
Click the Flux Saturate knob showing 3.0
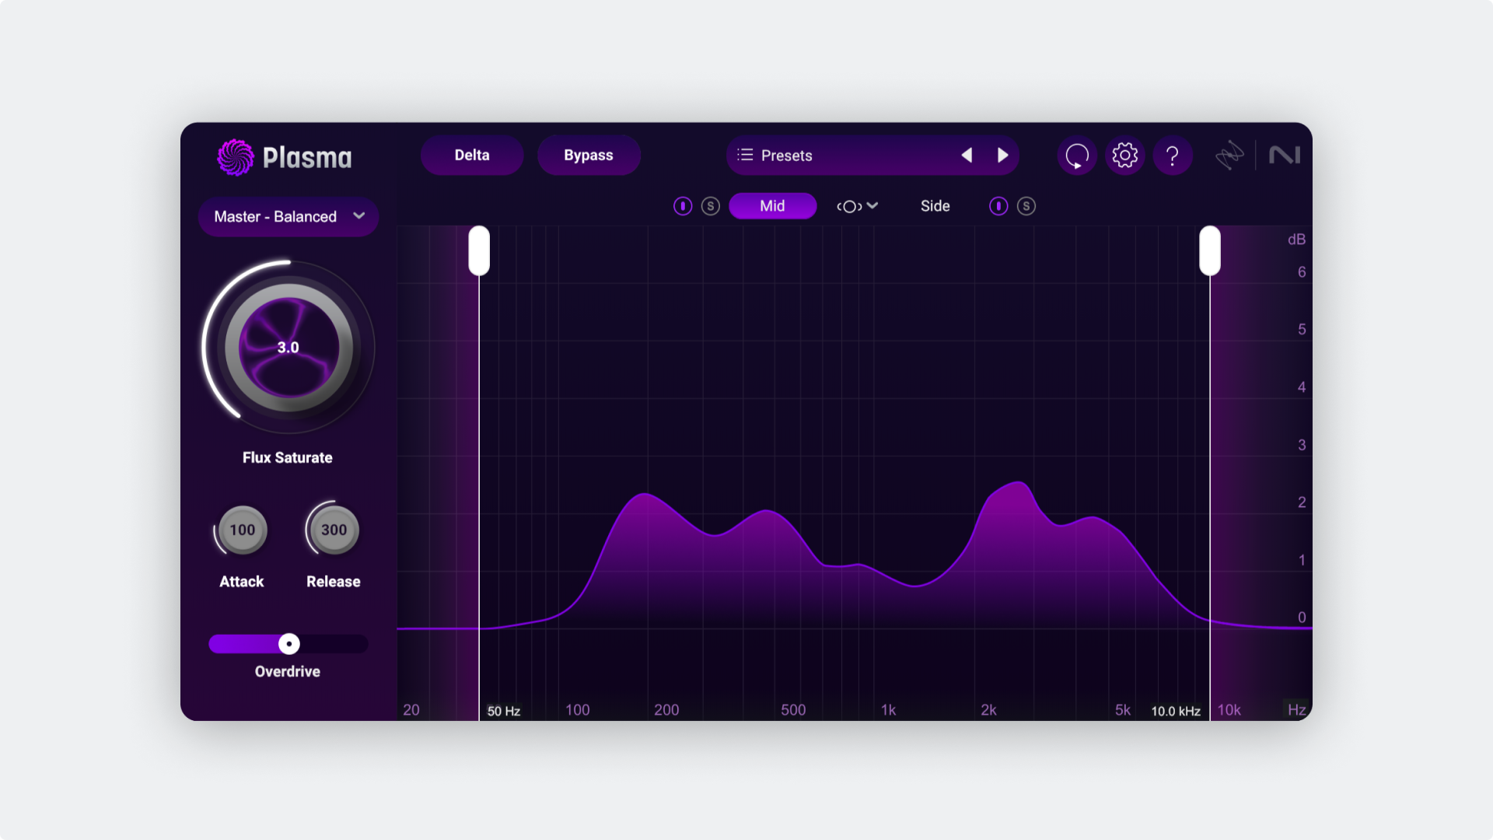(x=288, y=347)
